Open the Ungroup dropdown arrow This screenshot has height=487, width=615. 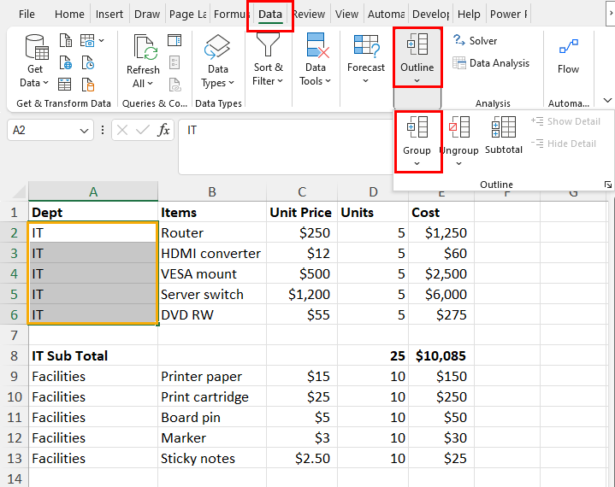click(458, 164)
